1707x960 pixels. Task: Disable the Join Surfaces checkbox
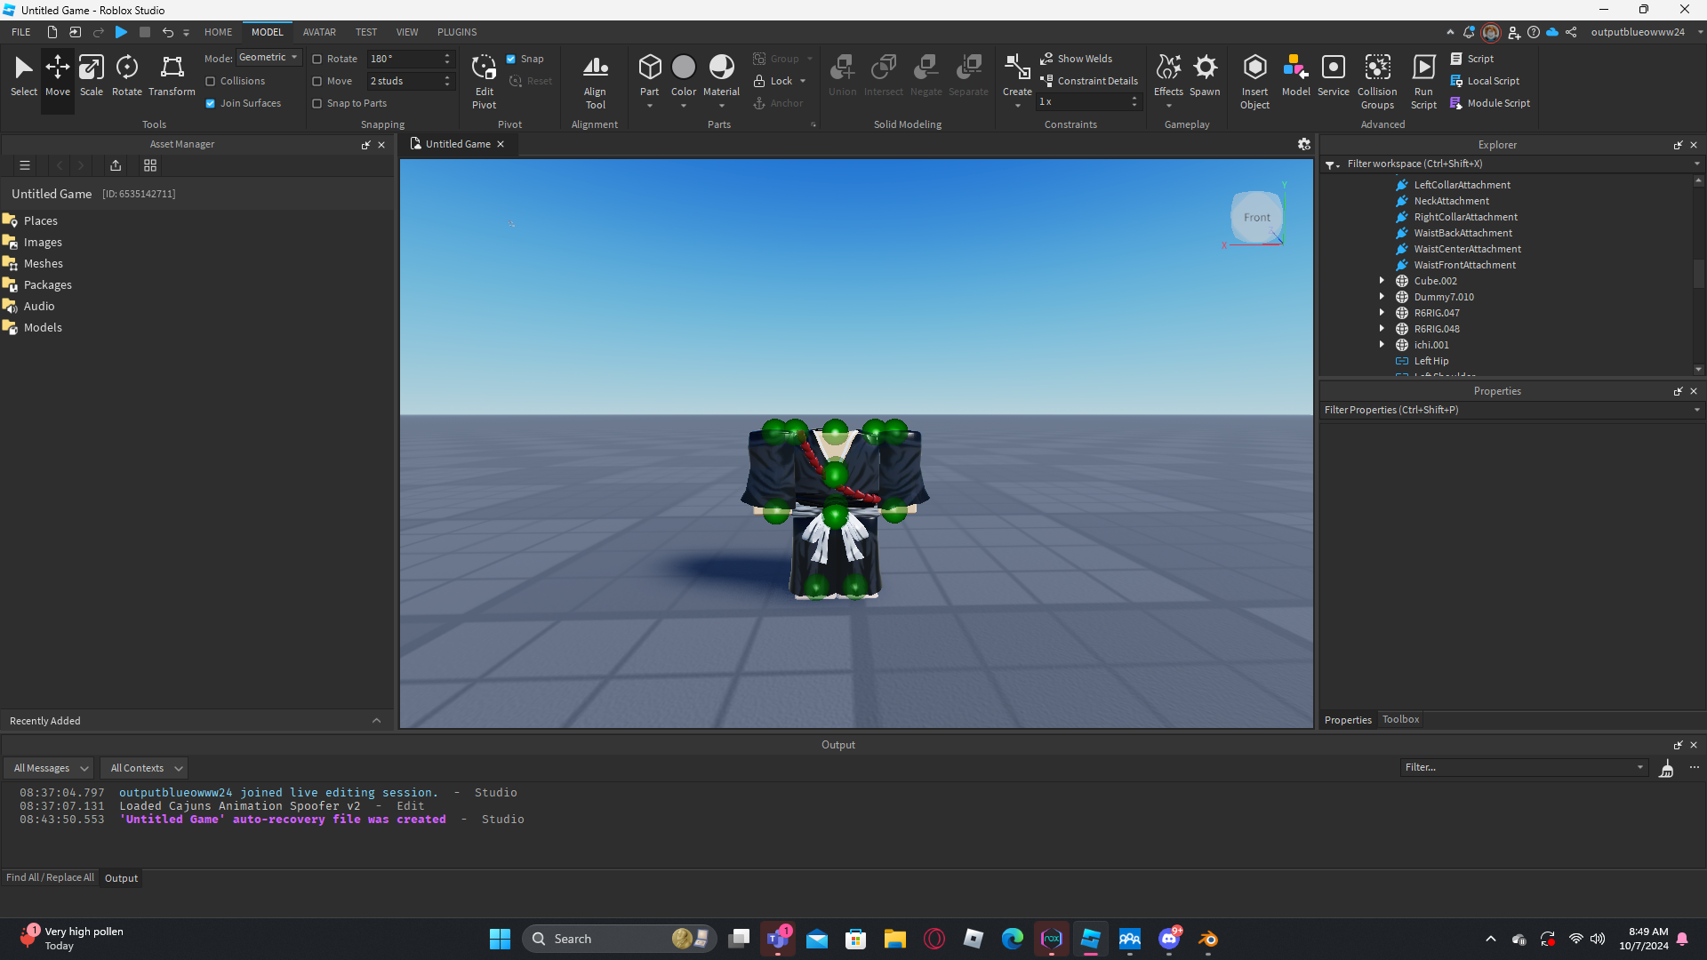coord(211,103)
